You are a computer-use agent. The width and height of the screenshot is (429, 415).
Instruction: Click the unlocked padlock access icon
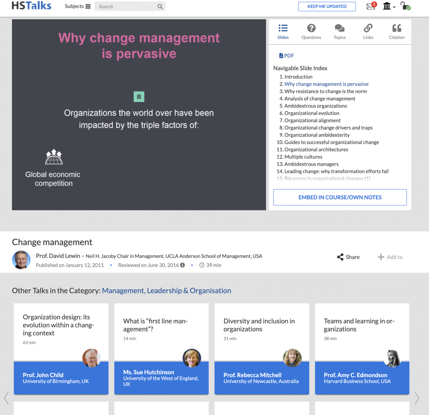405,6
